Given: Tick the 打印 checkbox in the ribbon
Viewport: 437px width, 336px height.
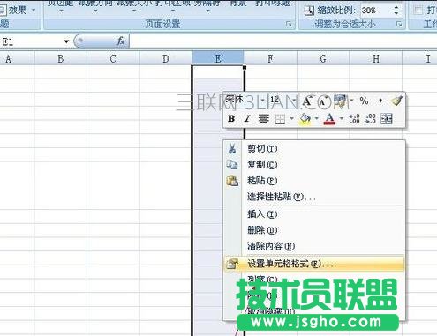Looking at the screenshot, I should point(418,11).
